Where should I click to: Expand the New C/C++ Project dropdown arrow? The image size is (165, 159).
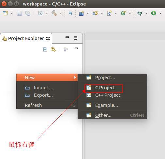88,13
